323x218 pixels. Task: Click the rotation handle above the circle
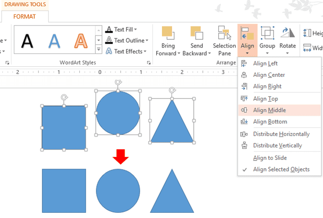click(x=118, y=82)
